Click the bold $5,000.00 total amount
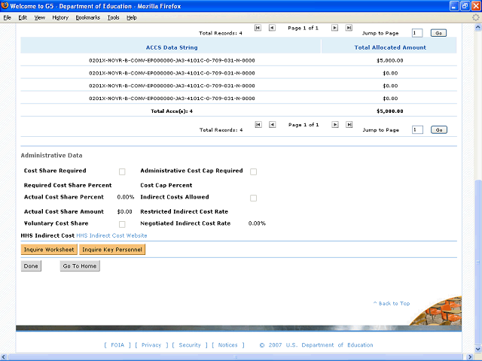This screenshot has width=482, height=361. 390,111
